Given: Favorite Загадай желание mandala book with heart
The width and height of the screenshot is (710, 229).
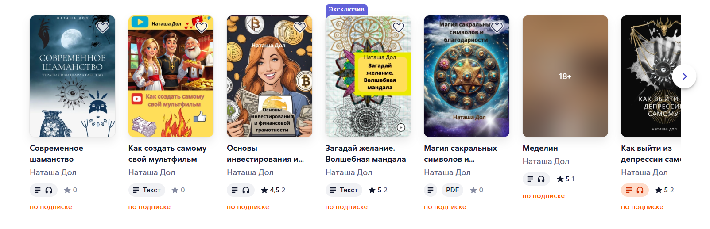Looking at the screenshot, I should (x=399, y=27).
